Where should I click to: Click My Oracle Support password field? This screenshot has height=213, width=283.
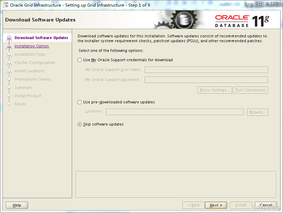click(206, 80)
